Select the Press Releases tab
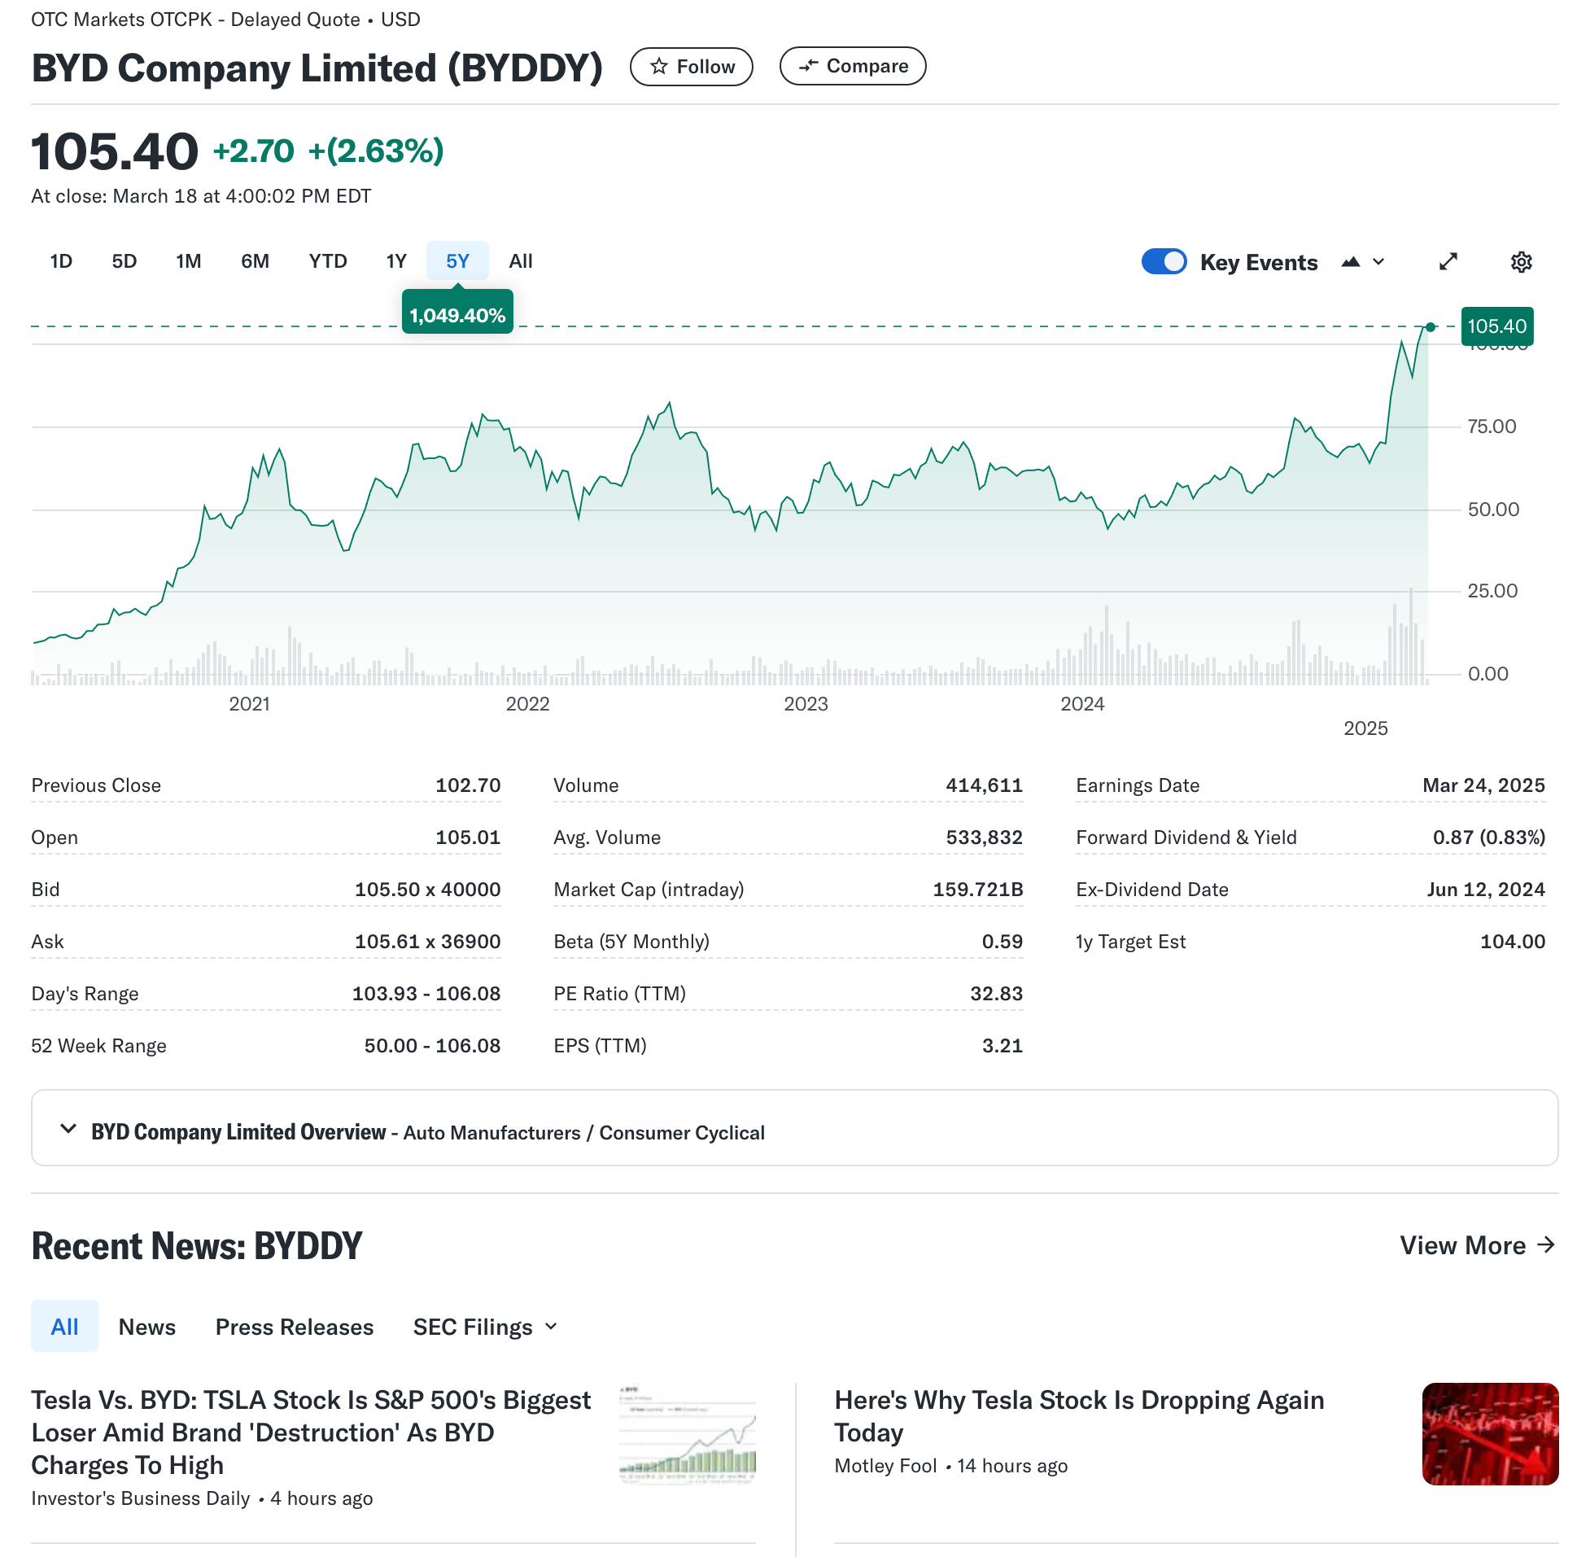Image resolution: width=1577 pixels, height=1557 pixels. 294,1327
